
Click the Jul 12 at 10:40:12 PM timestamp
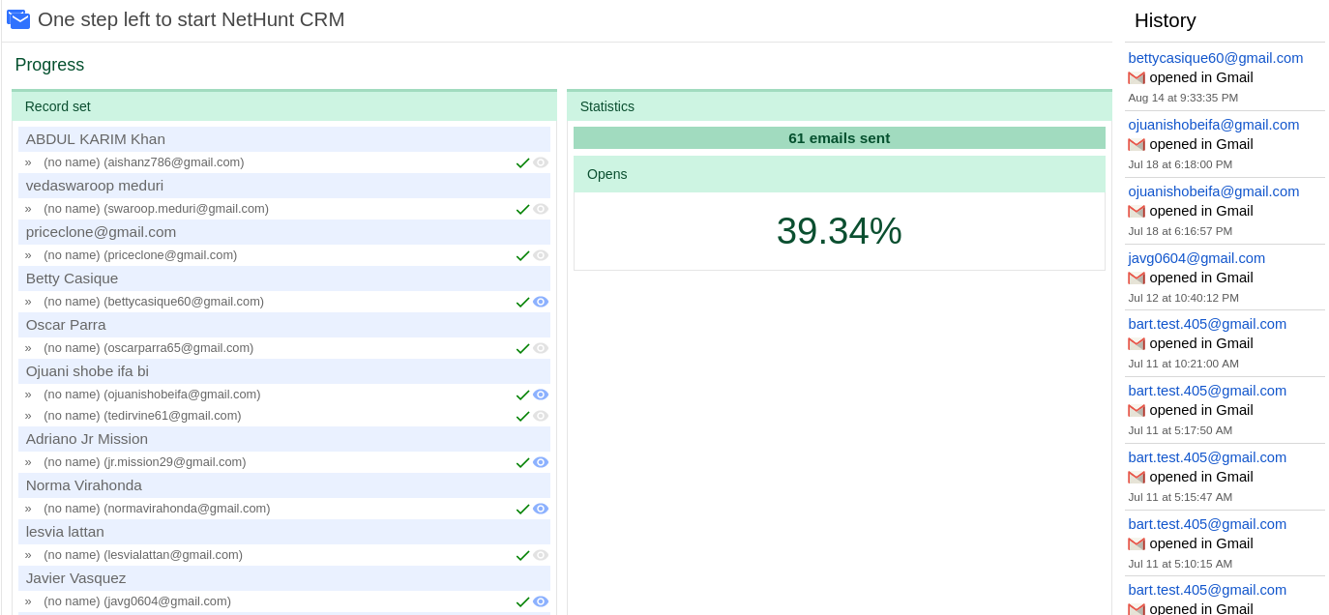point(1183,298)
